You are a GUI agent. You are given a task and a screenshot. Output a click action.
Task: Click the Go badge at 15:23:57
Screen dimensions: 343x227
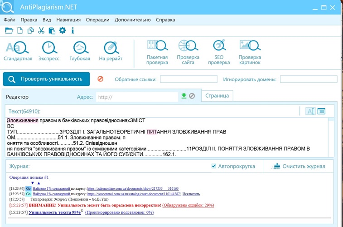[x=29, y=194]
